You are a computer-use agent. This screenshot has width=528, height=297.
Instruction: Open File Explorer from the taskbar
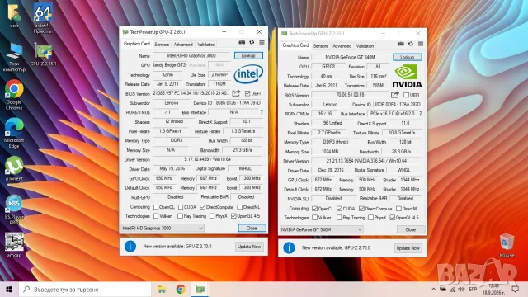162,290
